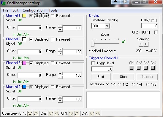This screenshot has width=163, height=117.
Task: Select the Ch4 trigger channel indicator
Action: coord(153,68)
